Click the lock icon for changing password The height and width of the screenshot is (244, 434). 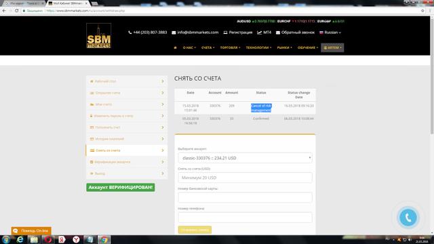pos(91,116)
